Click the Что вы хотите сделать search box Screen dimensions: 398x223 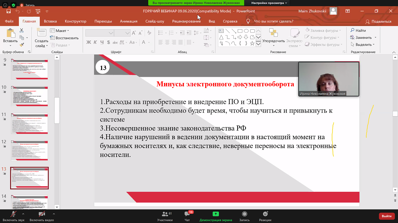pyautogui.click(x=273, y=21)
